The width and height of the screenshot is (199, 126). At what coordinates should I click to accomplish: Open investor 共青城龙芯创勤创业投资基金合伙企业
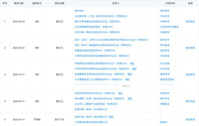click(x=101, y=63)
